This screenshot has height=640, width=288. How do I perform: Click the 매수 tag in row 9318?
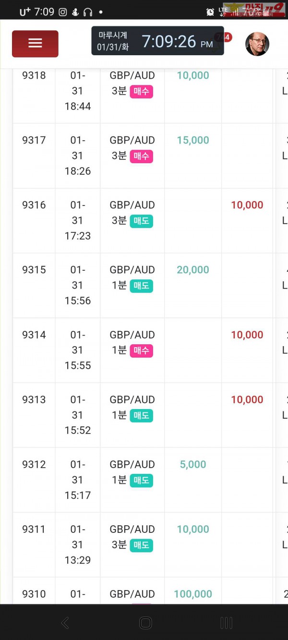(141, 91)
